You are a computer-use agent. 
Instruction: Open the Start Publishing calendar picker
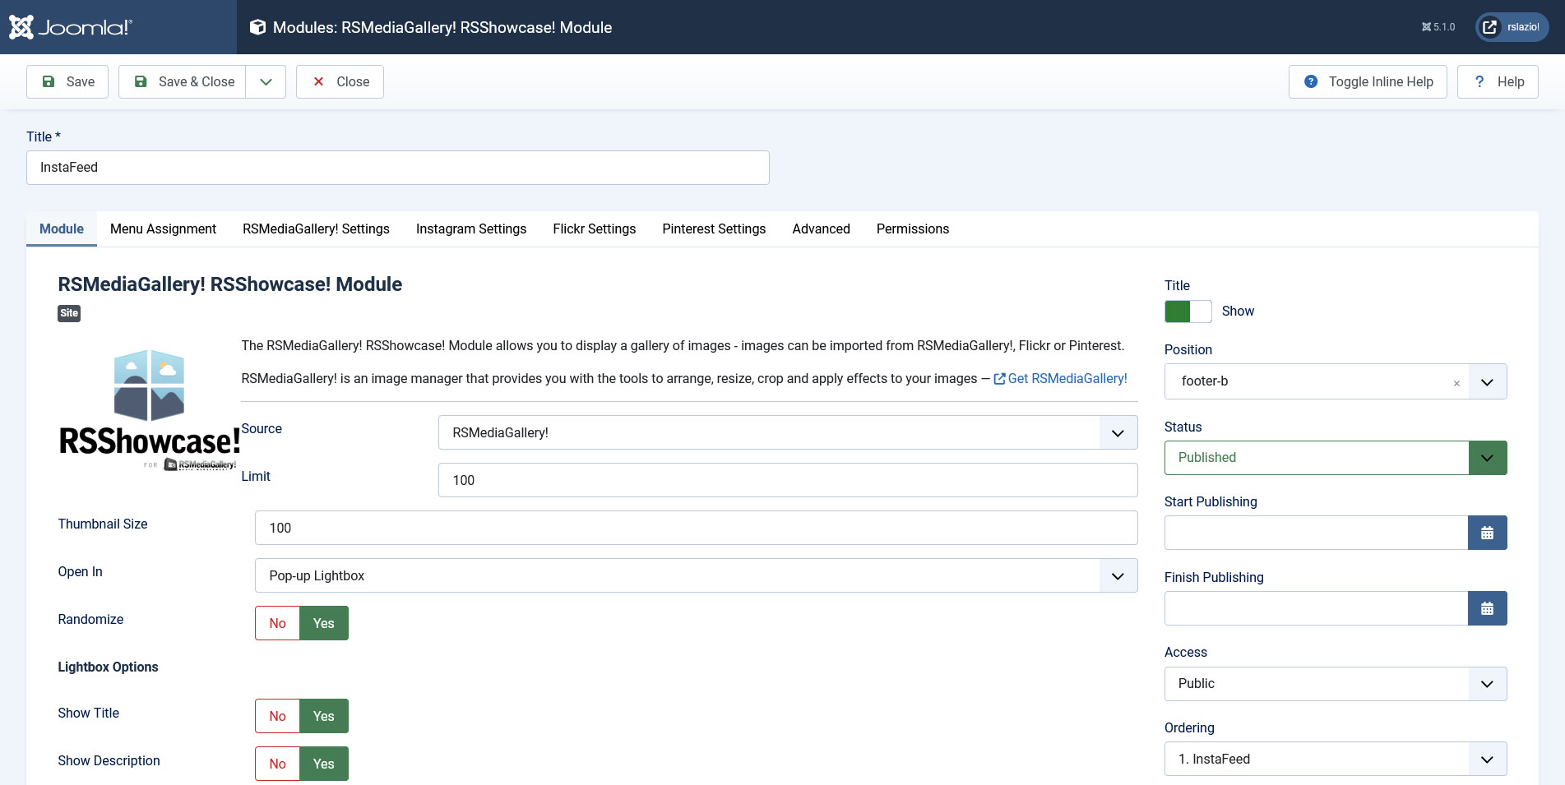1488,533
